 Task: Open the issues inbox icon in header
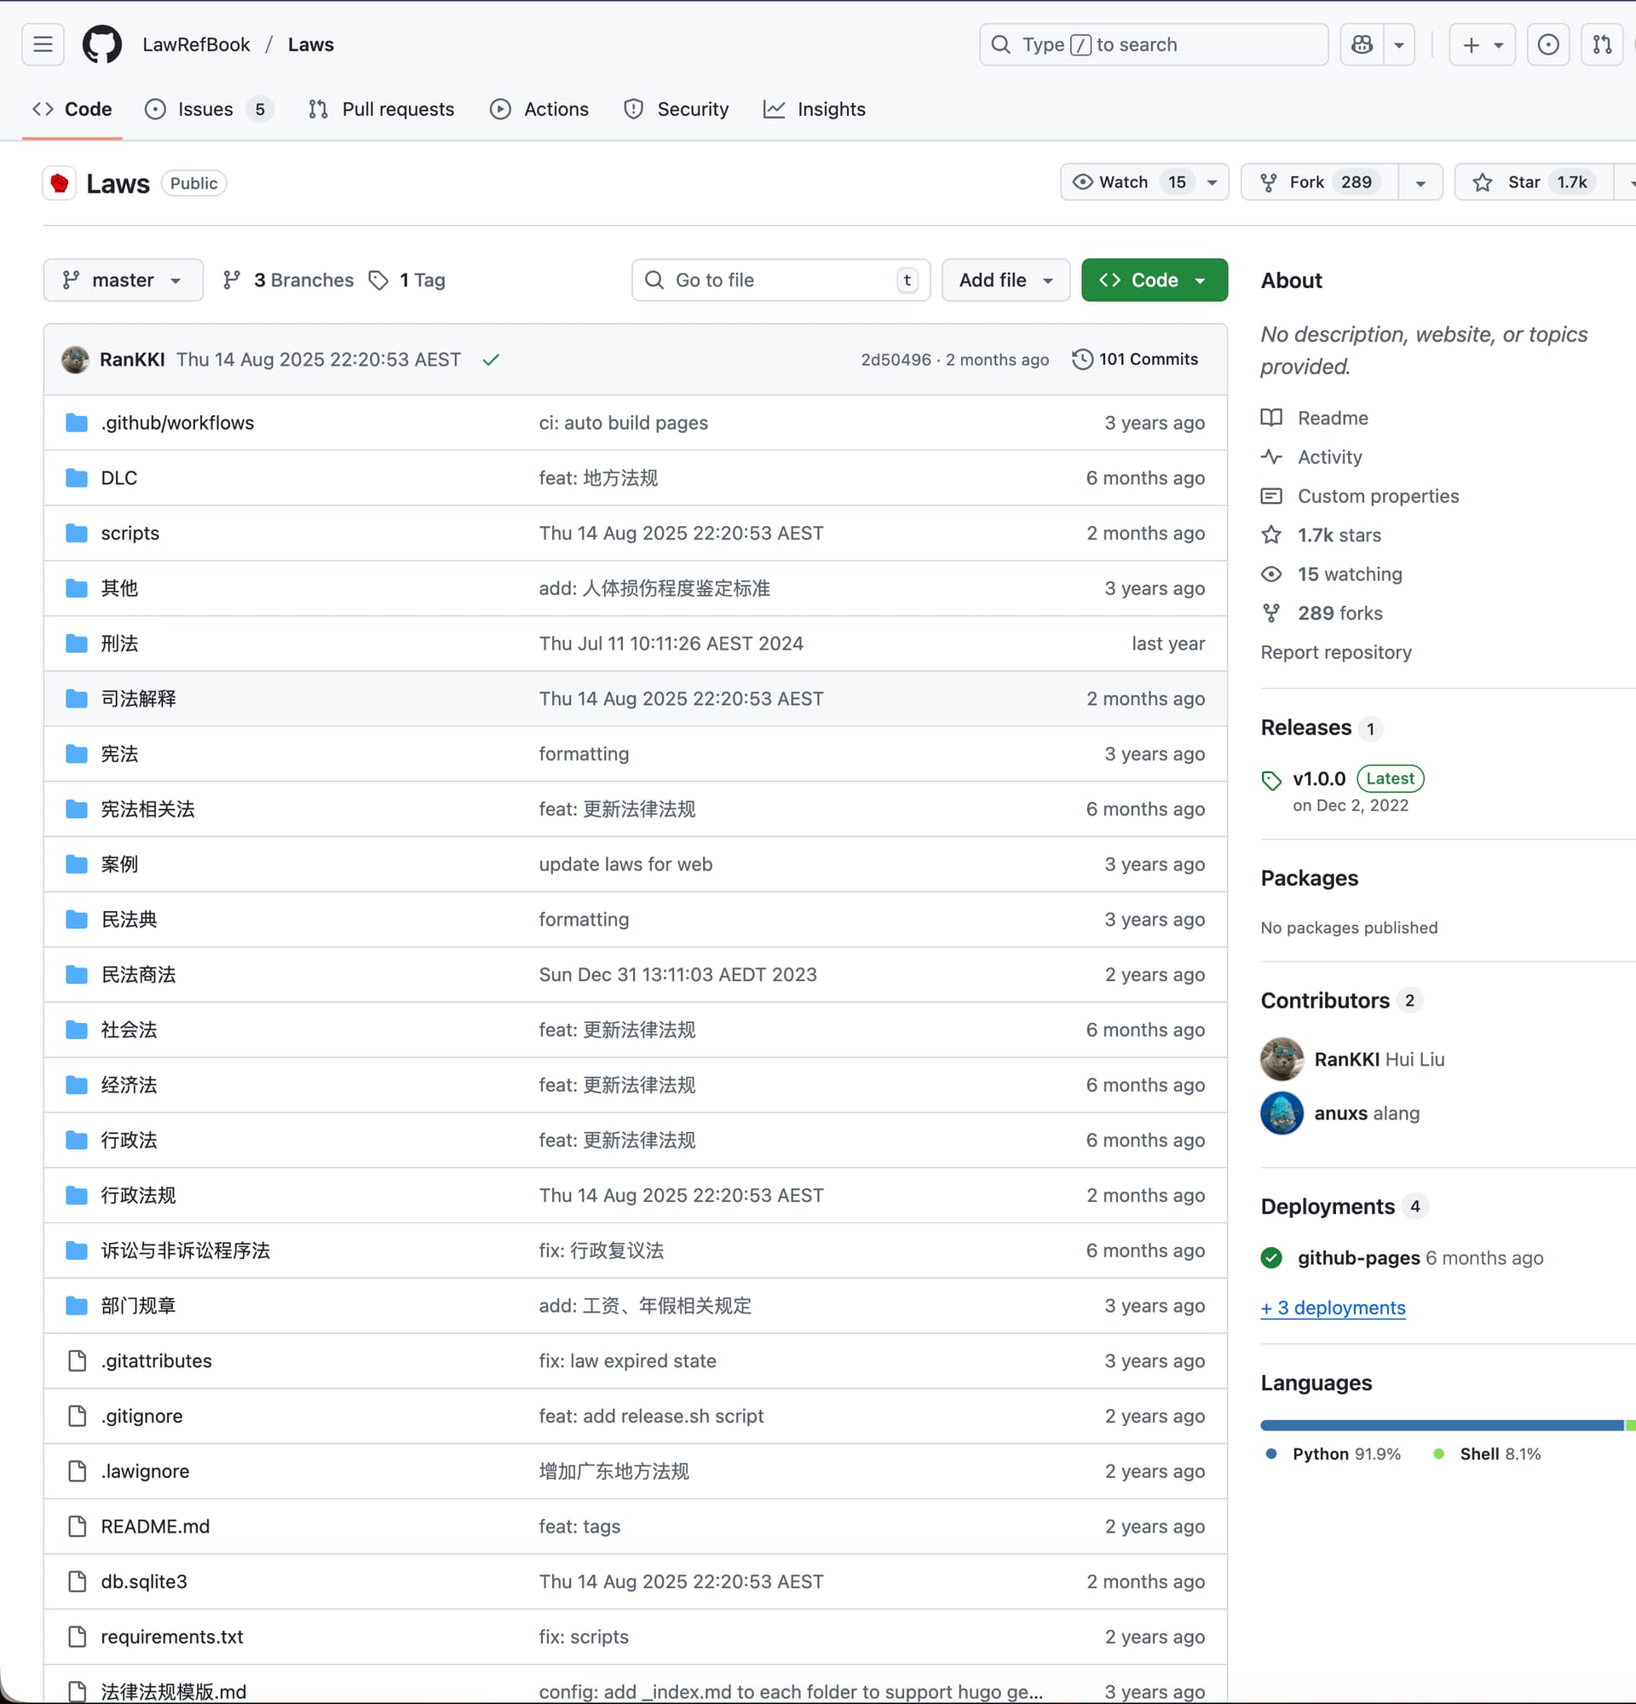(x=1547, y=44)
